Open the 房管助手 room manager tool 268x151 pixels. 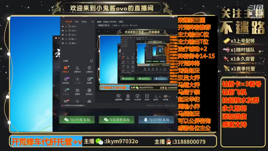[77, 69]
